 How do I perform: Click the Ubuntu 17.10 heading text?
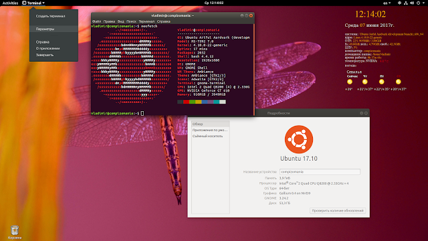[299, 159]
